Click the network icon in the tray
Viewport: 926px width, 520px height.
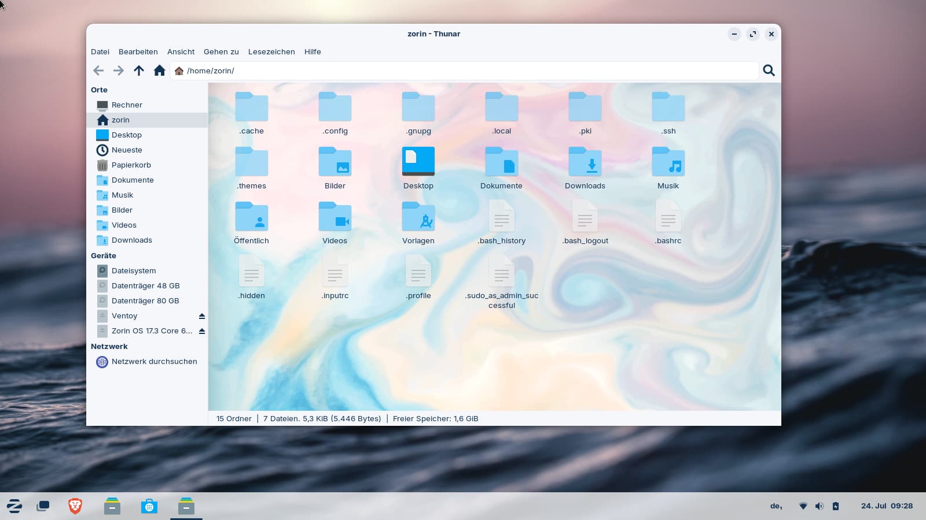pos(803,506)
